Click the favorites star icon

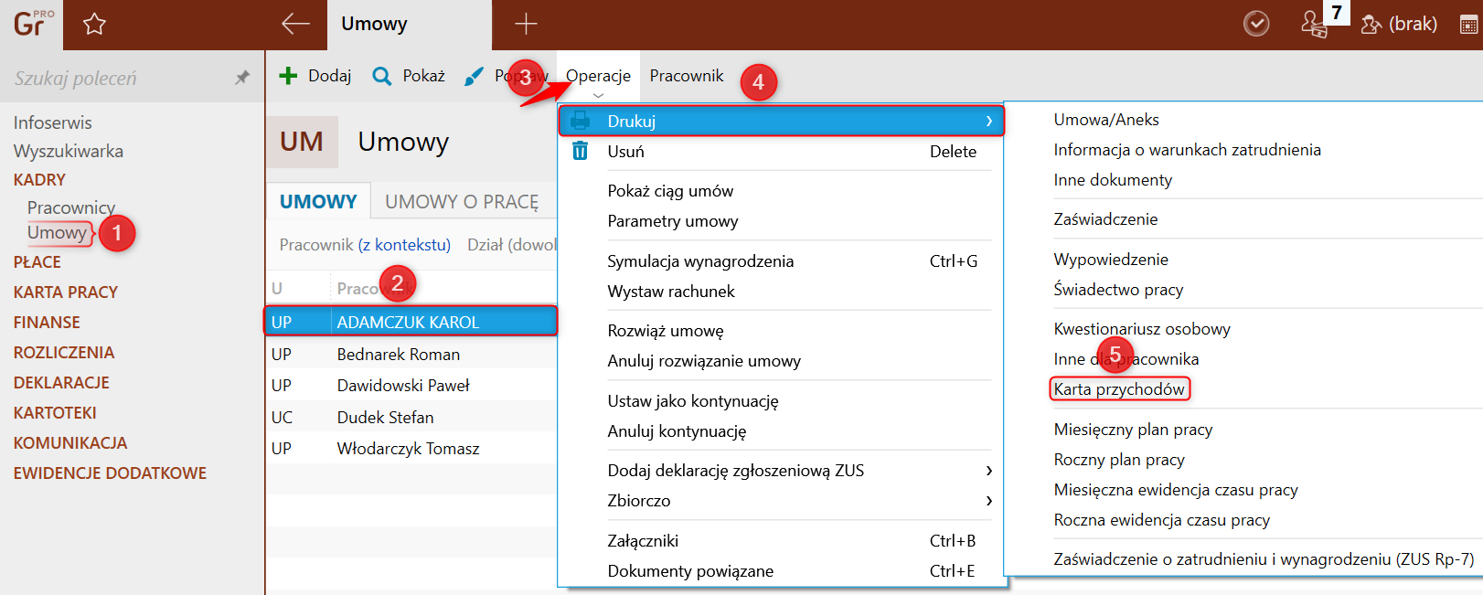point(94,25)
